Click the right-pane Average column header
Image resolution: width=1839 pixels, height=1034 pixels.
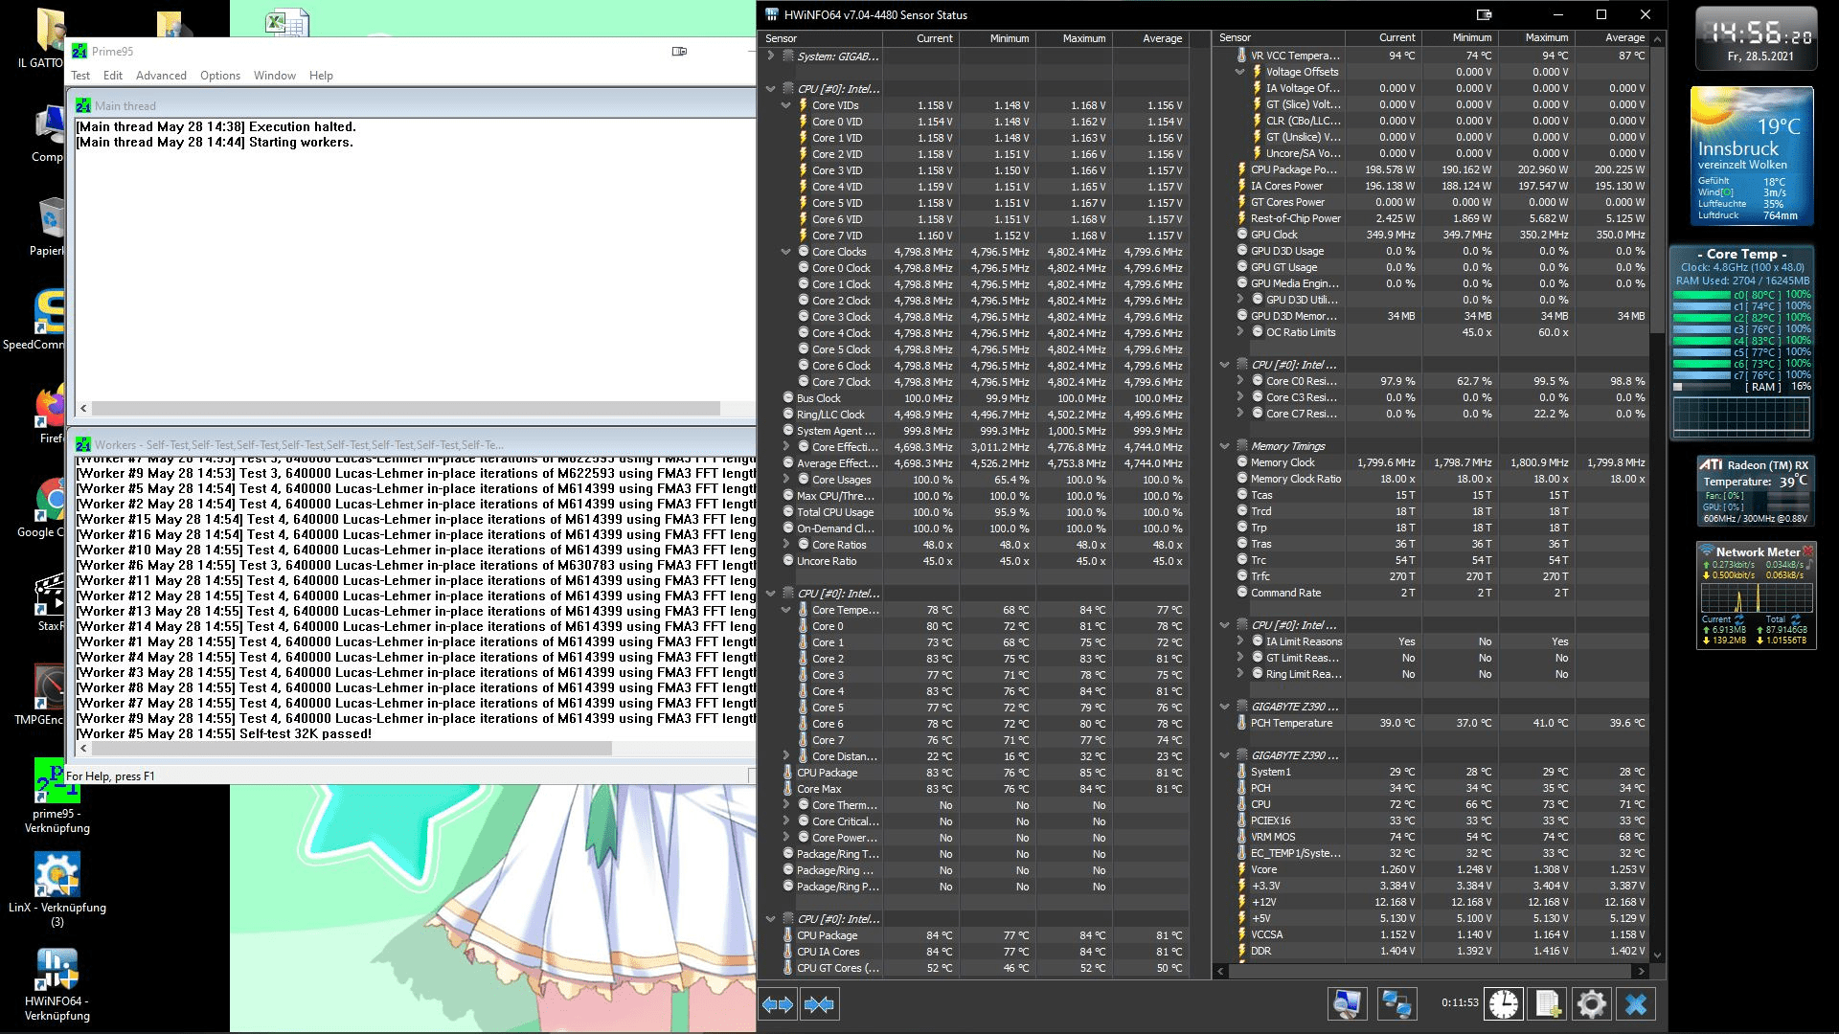[x=1613, y=37]
